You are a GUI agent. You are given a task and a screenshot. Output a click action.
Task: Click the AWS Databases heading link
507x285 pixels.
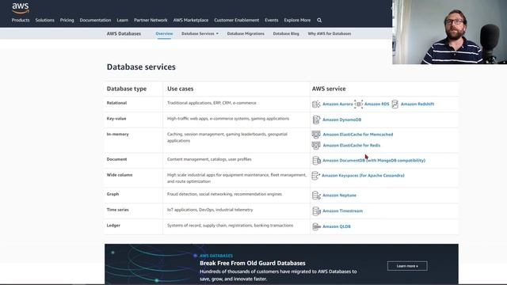pyautogui.click(x=124, y=33)
